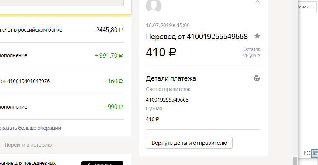
Task: Focus the Поиск search field
Action: (x=307, y=7)
